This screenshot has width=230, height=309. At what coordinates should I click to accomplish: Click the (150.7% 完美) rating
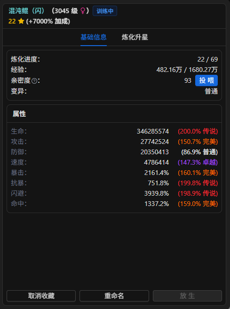[198, 142]
